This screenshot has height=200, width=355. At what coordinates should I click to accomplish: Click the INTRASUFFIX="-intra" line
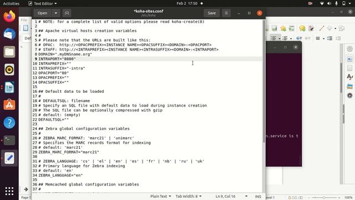click(x=62, y=68)
